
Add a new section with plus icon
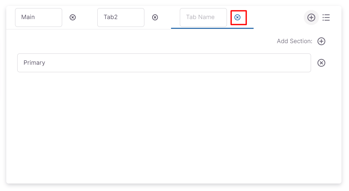[x=321, y=41]
